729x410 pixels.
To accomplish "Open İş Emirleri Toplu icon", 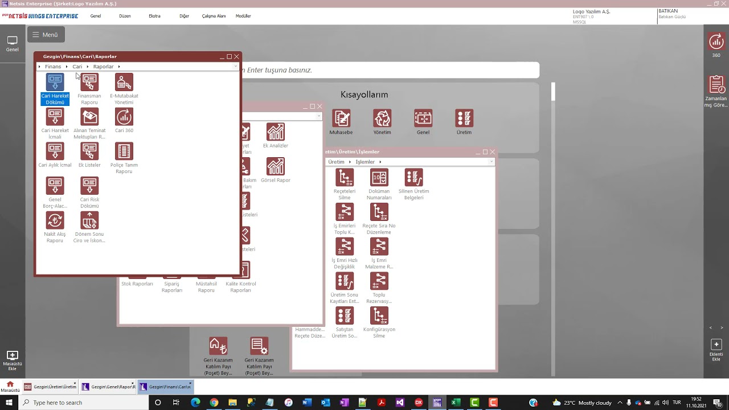I will point(345,212).
